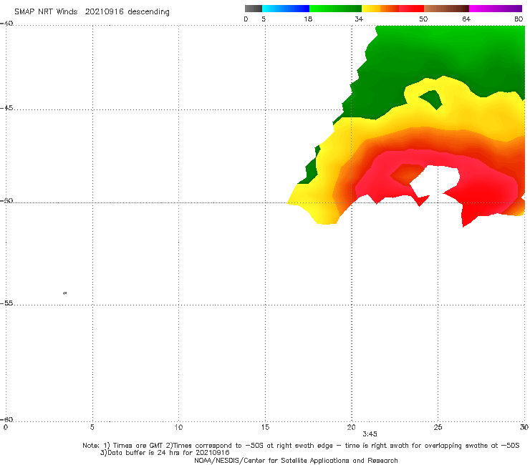Click the latitude label '-50'
This screenshot has width=530, height=465.
click(x=6, y=200)
